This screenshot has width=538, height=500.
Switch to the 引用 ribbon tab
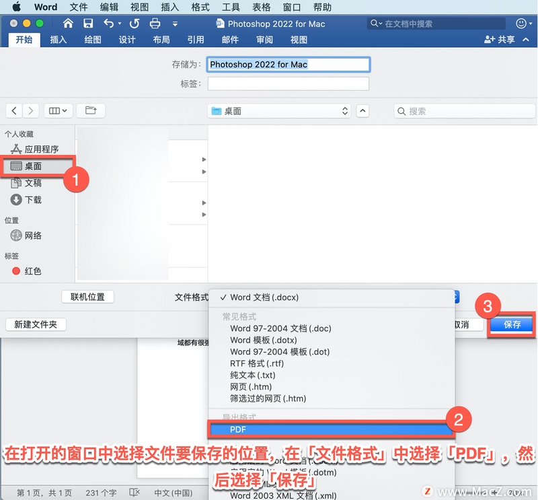[x=196, y=40]
